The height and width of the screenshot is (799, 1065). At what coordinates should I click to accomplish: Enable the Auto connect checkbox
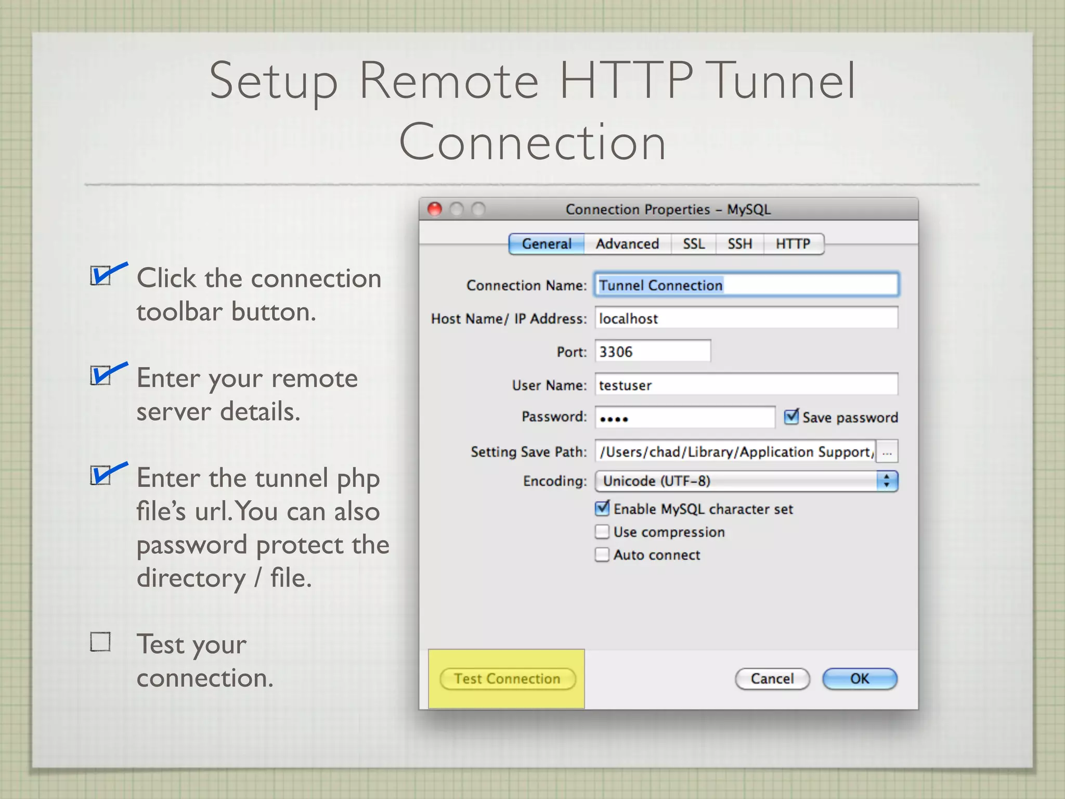(602, 555)
